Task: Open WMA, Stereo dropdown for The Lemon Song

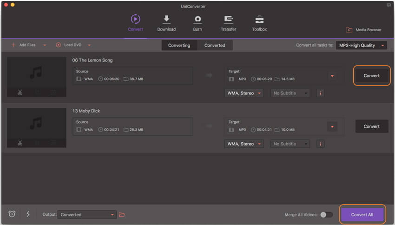Action: [244, 93]
